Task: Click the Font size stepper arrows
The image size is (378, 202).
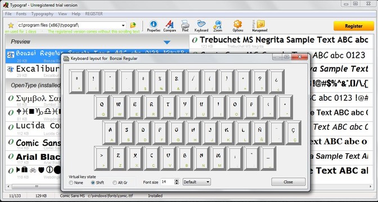Action: tap(177, 182)
